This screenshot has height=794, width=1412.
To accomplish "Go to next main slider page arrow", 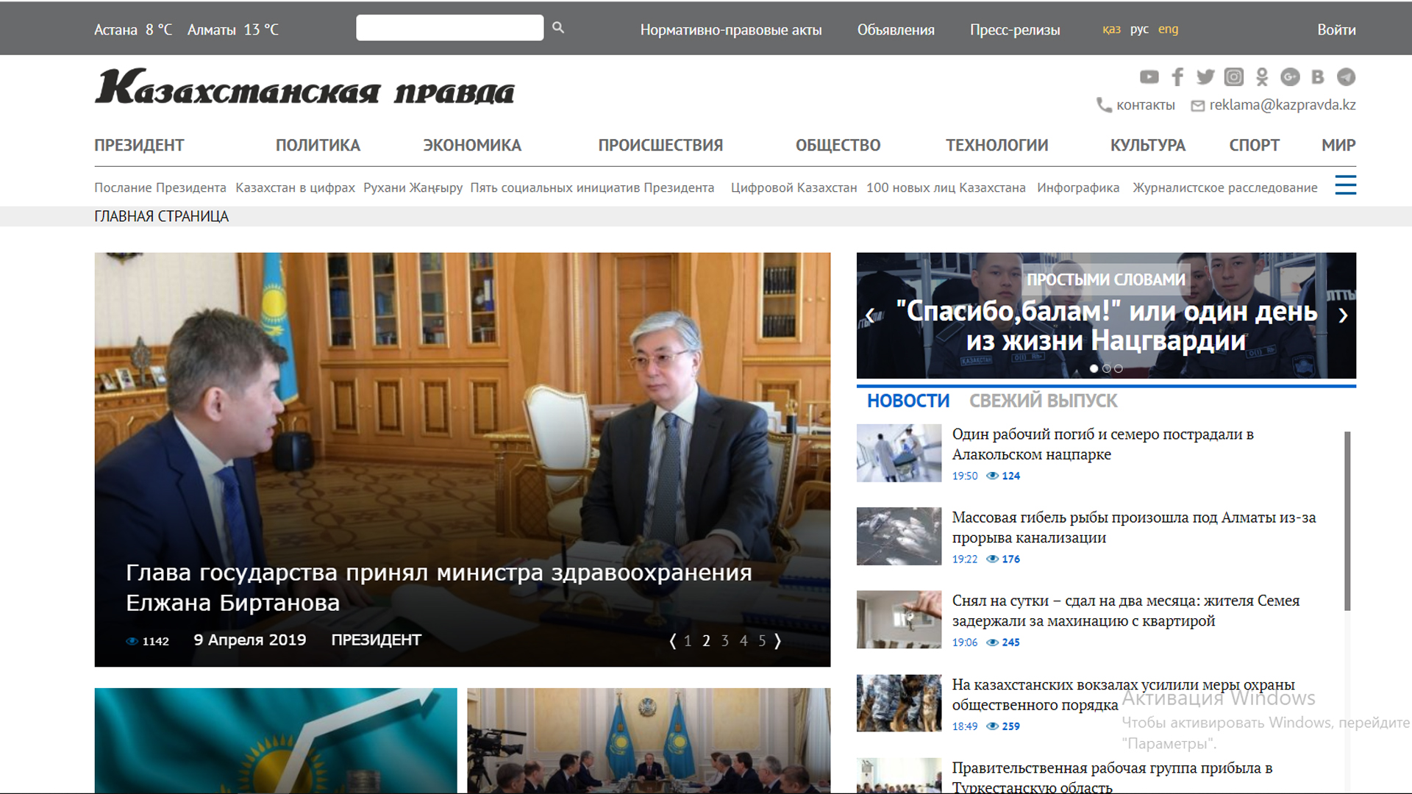I will (777, 641).
